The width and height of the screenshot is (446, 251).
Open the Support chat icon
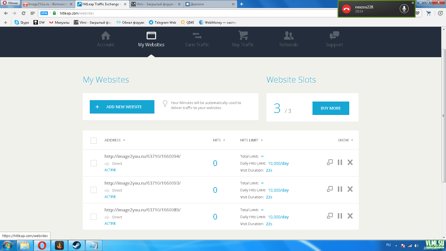(334, 36)
